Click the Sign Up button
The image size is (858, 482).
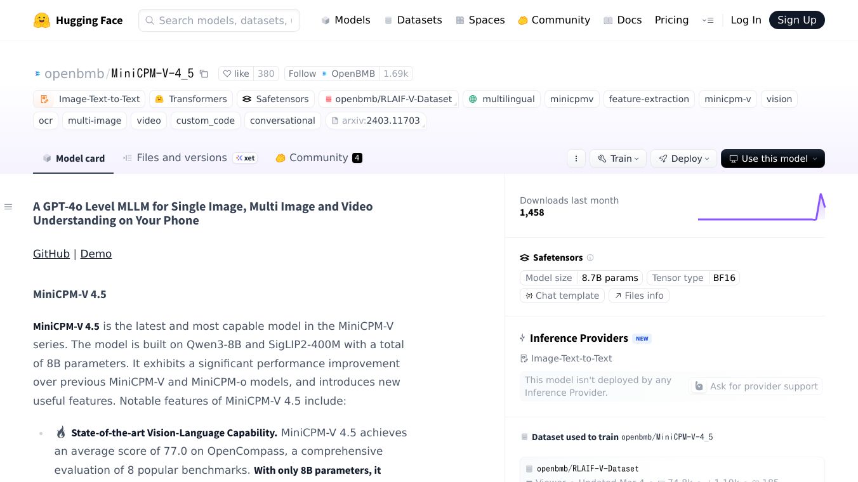tap(796, 20)
